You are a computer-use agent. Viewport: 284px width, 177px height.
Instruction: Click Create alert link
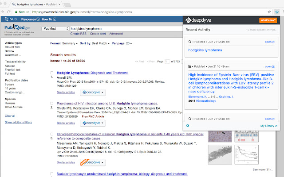(x=98, y=34)
